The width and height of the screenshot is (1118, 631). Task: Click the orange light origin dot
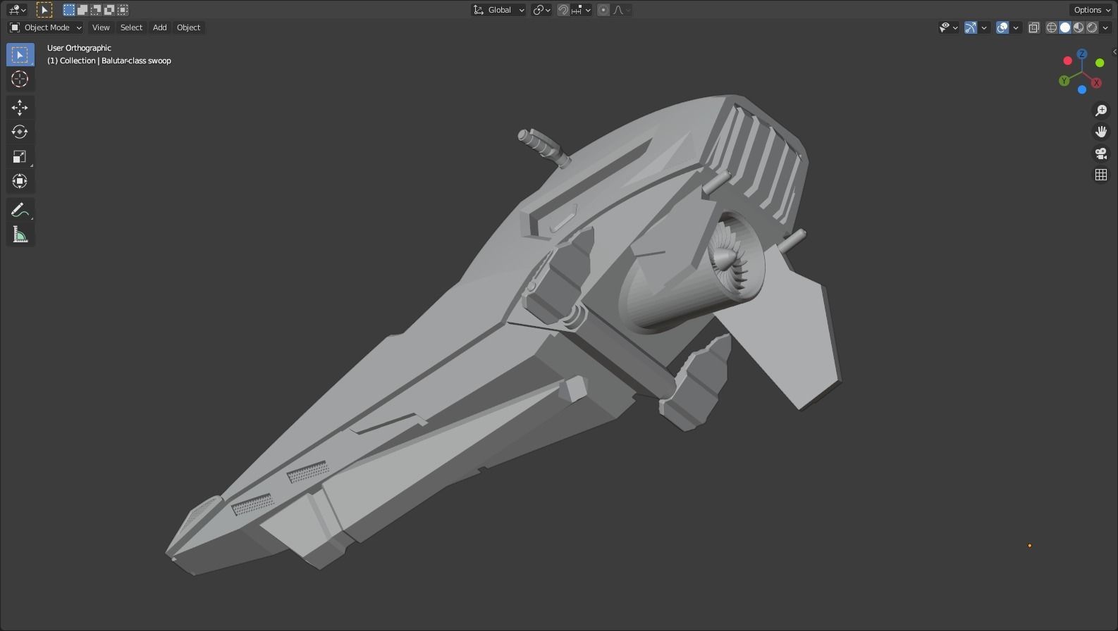pos(1030,545)
